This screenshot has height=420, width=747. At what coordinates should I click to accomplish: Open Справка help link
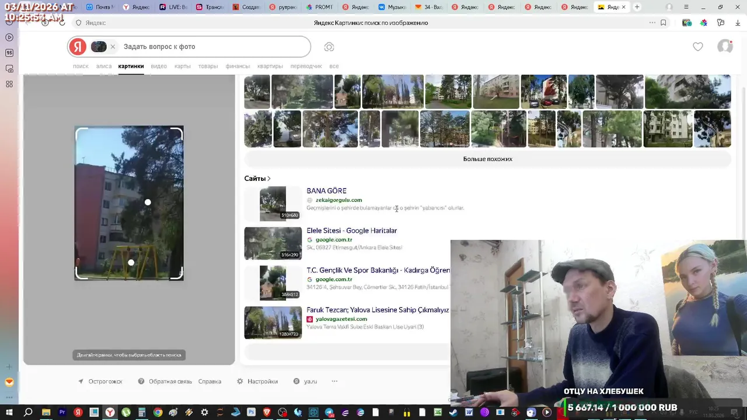pyautogui.click(x=210, y=381)
